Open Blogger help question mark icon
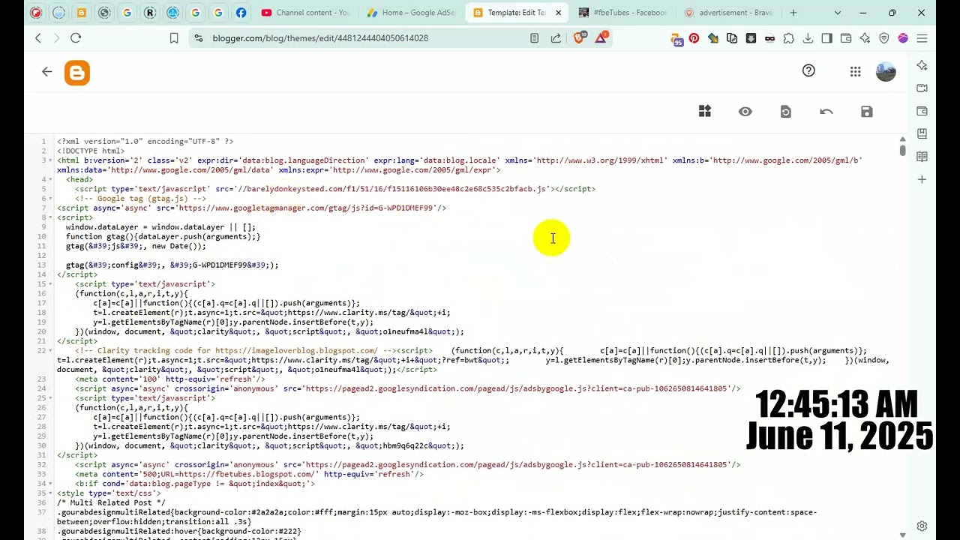 pos(808,70)
